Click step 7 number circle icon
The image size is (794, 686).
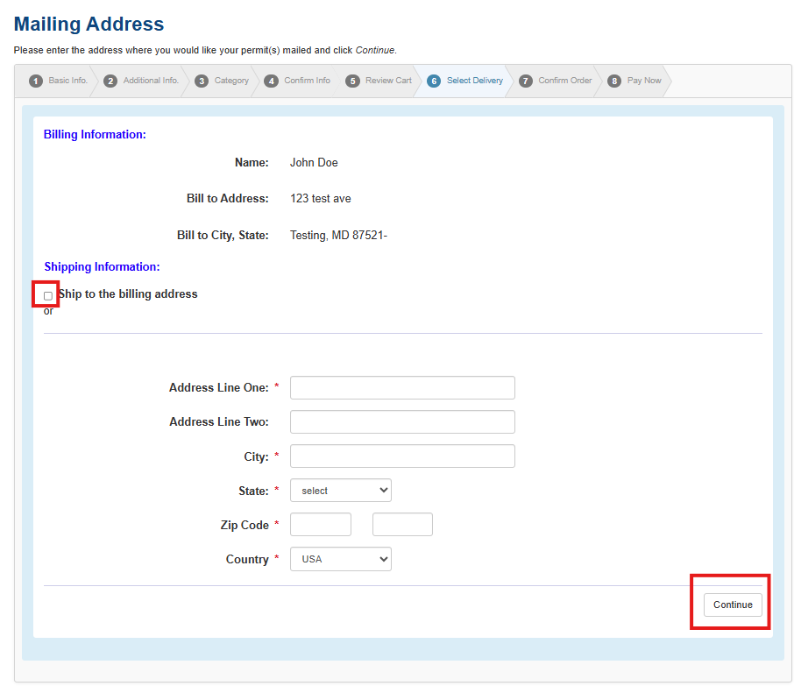(526, 81)
